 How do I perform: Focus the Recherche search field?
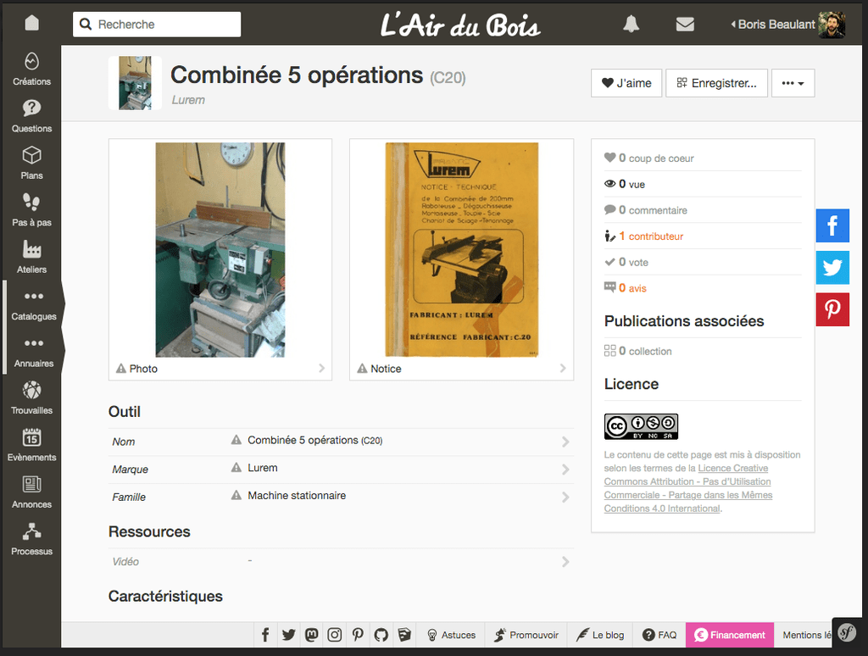tap(157, 25)
